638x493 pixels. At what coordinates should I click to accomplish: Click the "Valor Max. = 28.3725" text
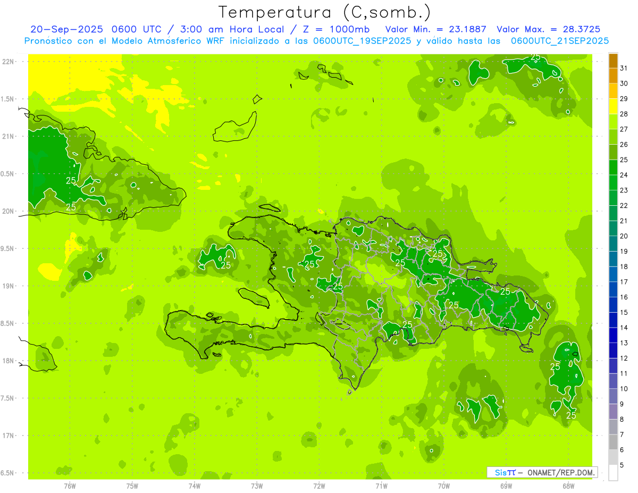[x=548, y=29]
